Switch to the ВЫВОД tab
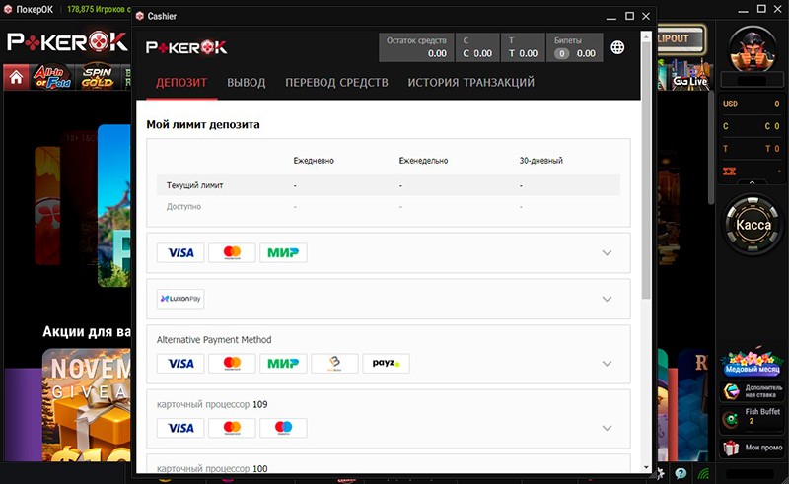 [x=246, y=83]
